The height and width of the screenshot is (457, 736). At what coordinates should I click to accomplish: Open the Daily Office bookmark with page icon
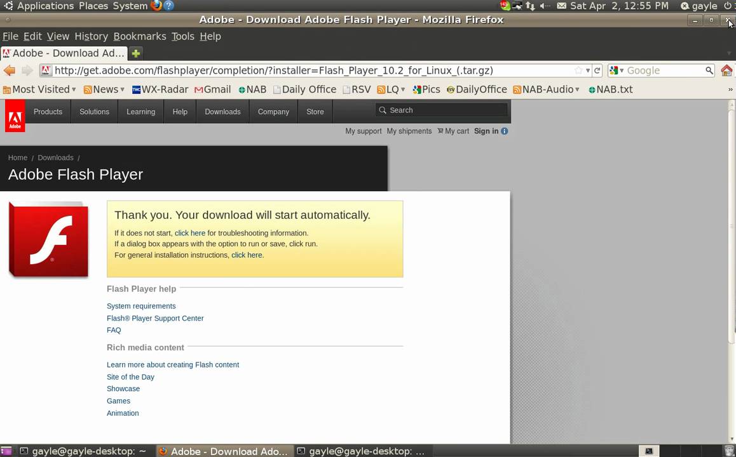(304, 89)
